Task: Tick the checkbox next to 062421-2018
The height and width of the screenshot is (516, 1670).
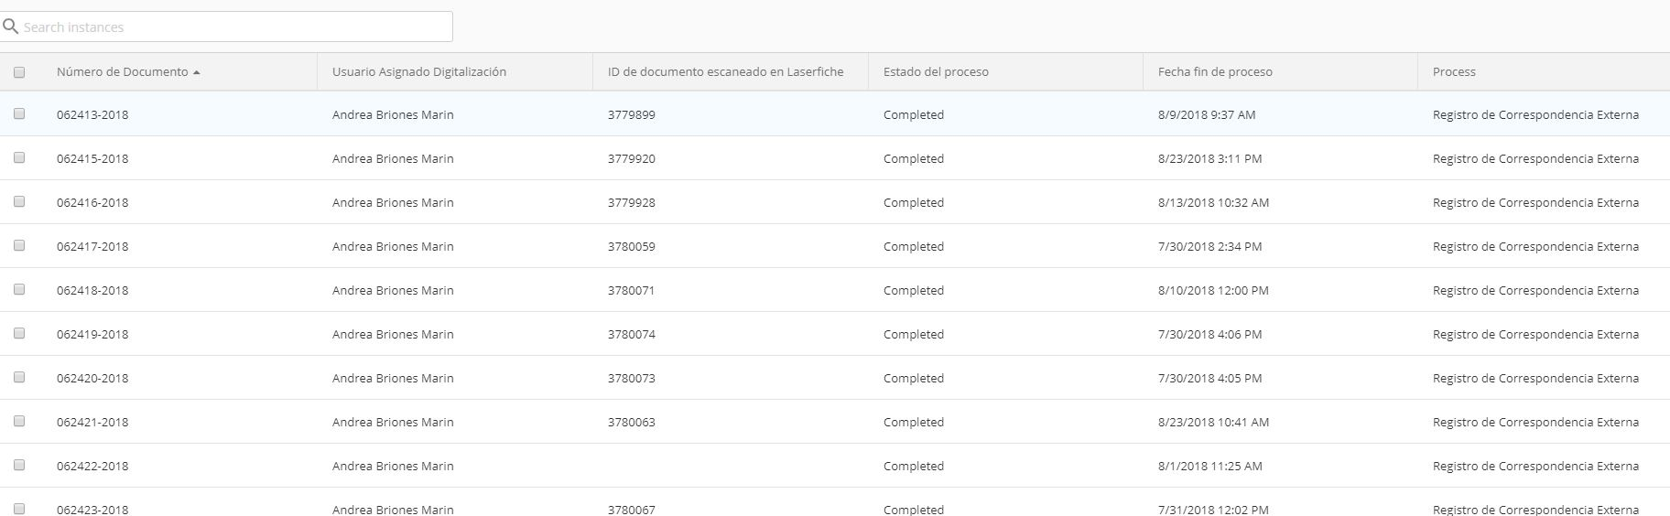Action: coord(19,421)
